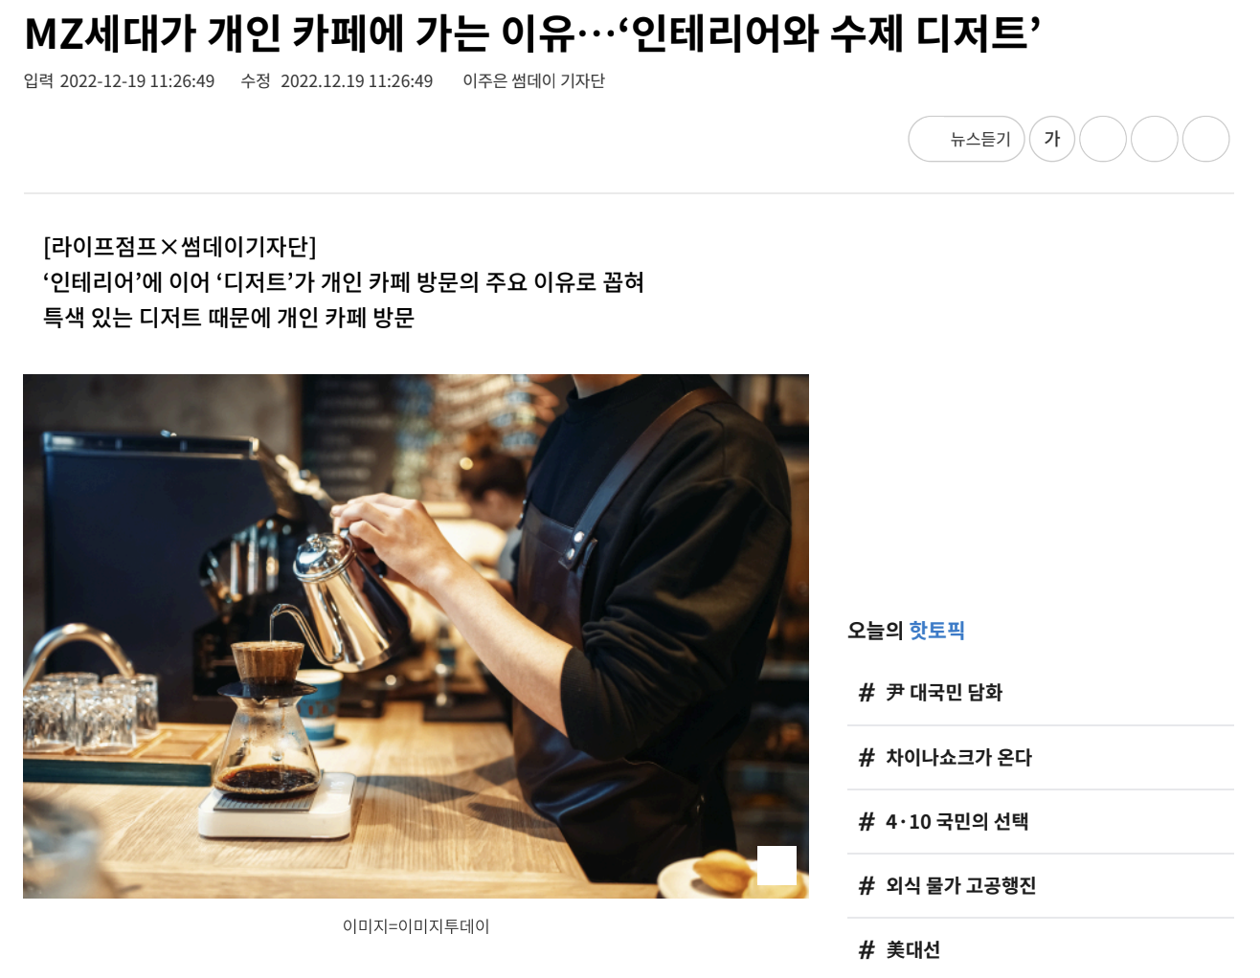Open the barista pouring coffee photo
Viewport: 1260px width, 978px height.
(416, 636)
